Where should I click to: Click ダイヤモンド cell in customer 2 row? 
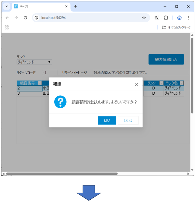[174, 88]
